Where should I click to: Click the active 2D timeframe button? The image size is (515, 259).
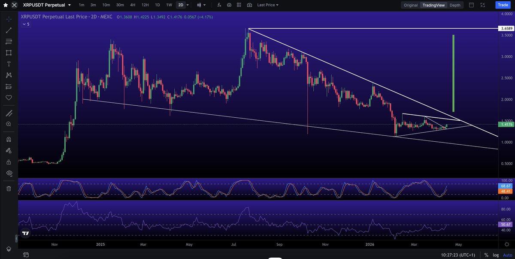click(x=181, y=5)
